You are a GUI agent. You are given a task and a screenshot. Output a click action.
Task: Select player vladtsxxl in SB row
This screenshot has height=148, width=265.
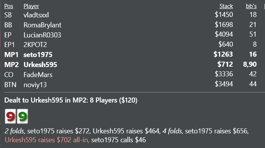coord(36,15)
